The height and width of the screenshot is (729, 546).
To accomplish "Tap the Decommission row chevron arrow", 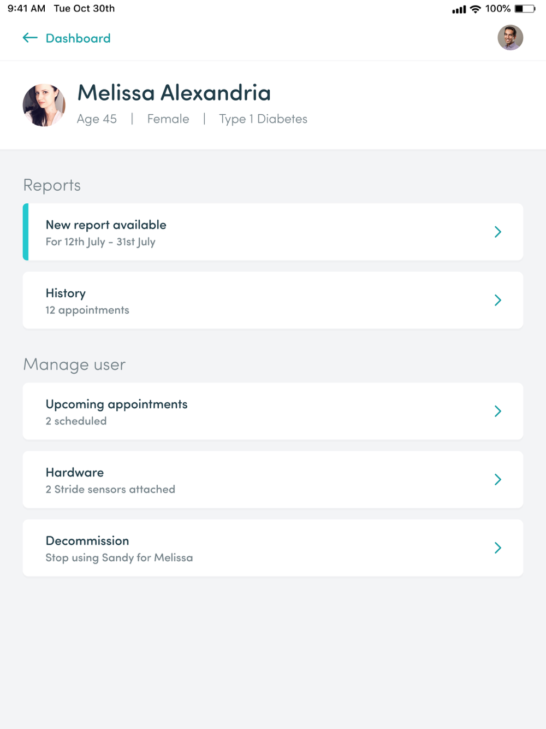I will pyautogui.click(x=497, y=548).
